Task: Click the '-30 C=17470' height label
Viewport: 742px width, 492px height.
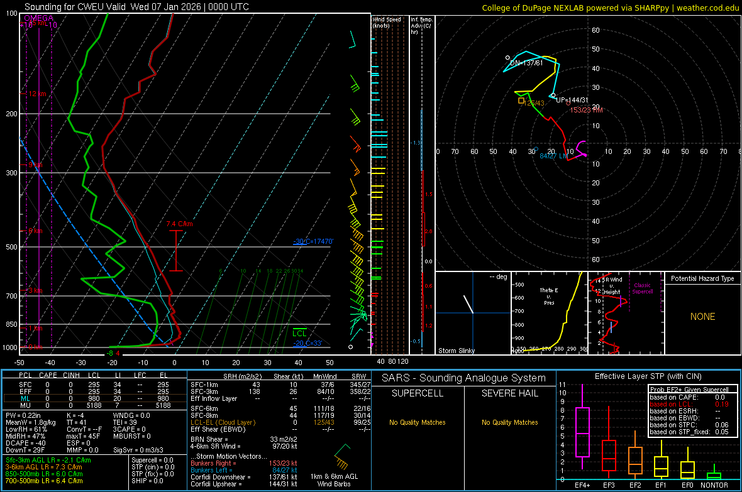Action: [x=313, y=241]
